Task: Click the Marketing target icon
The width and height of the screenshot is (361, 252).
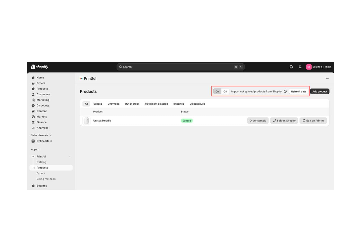Action: tap(33, 100)
